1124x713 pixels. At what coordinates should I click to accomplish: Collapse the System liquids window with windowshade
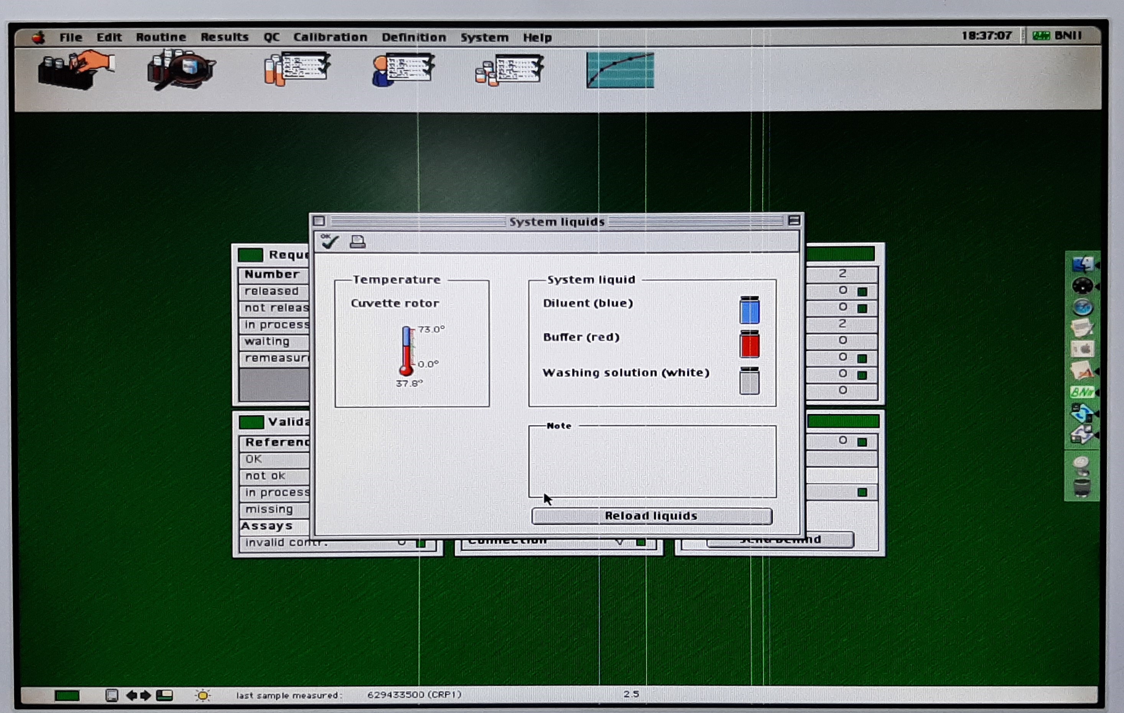click(x=794, y=221)
